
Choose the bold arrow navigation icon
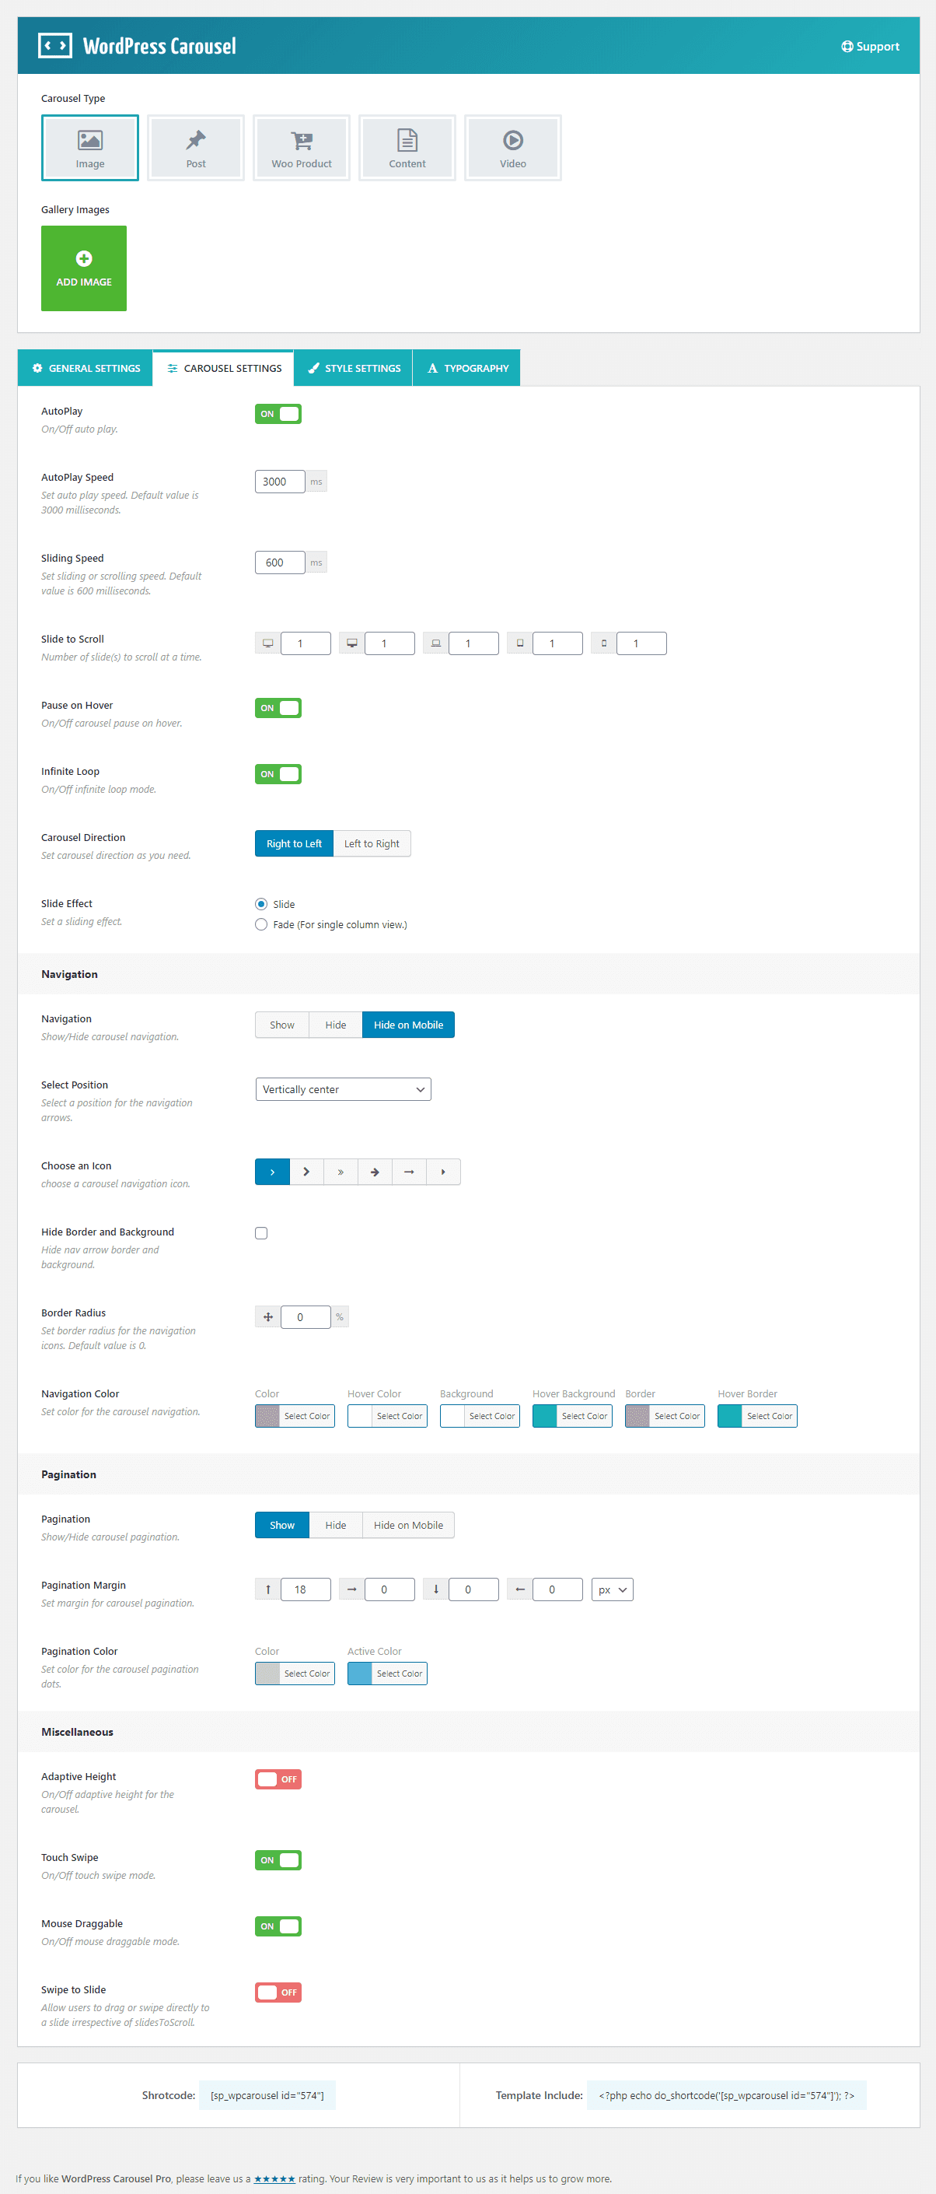[375, 1172]
